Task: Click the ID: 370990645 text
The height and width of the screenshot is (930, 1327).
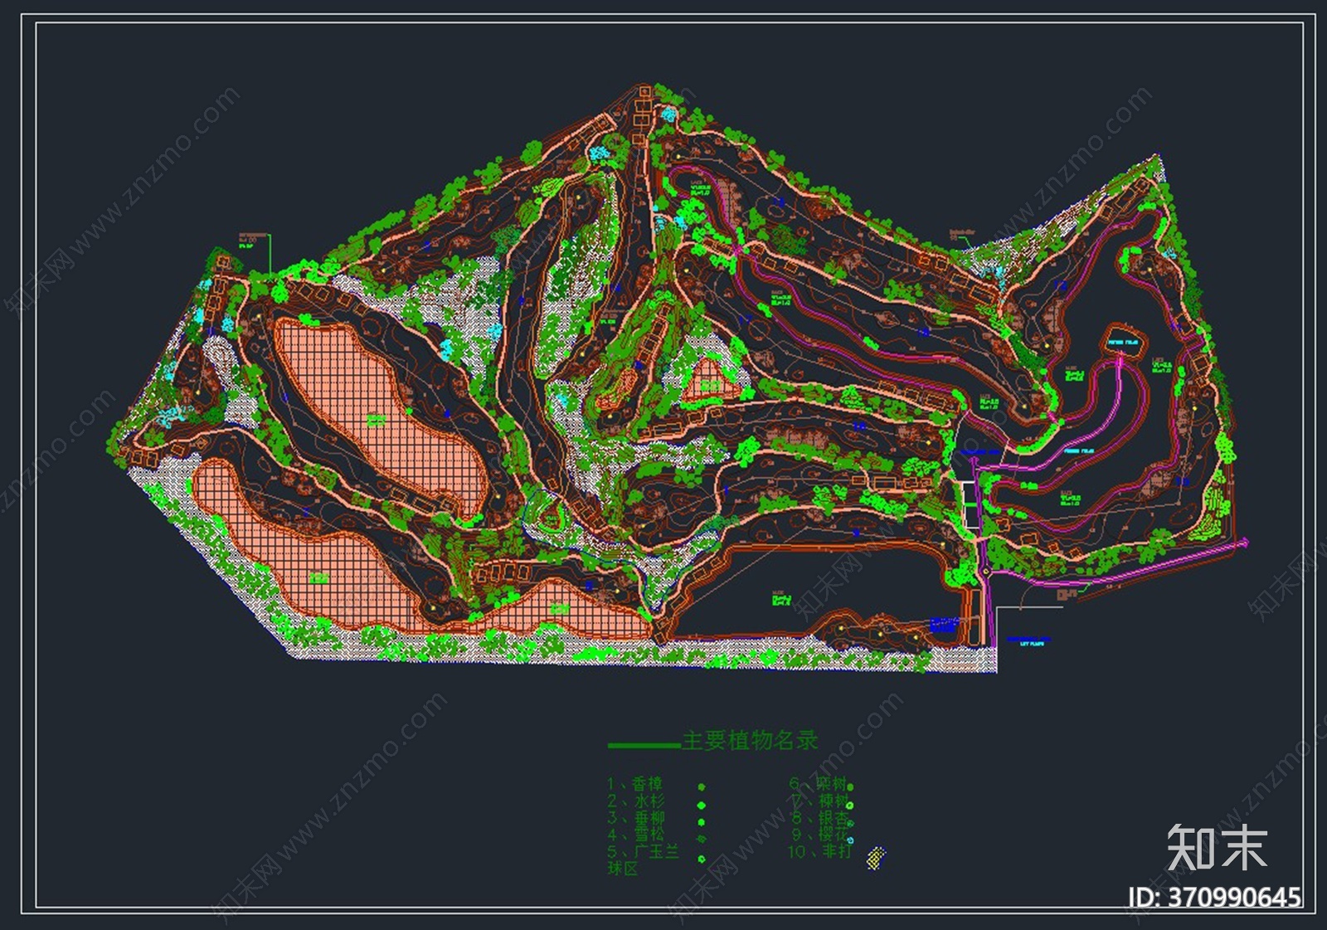Action: (x=1214, y=897)
